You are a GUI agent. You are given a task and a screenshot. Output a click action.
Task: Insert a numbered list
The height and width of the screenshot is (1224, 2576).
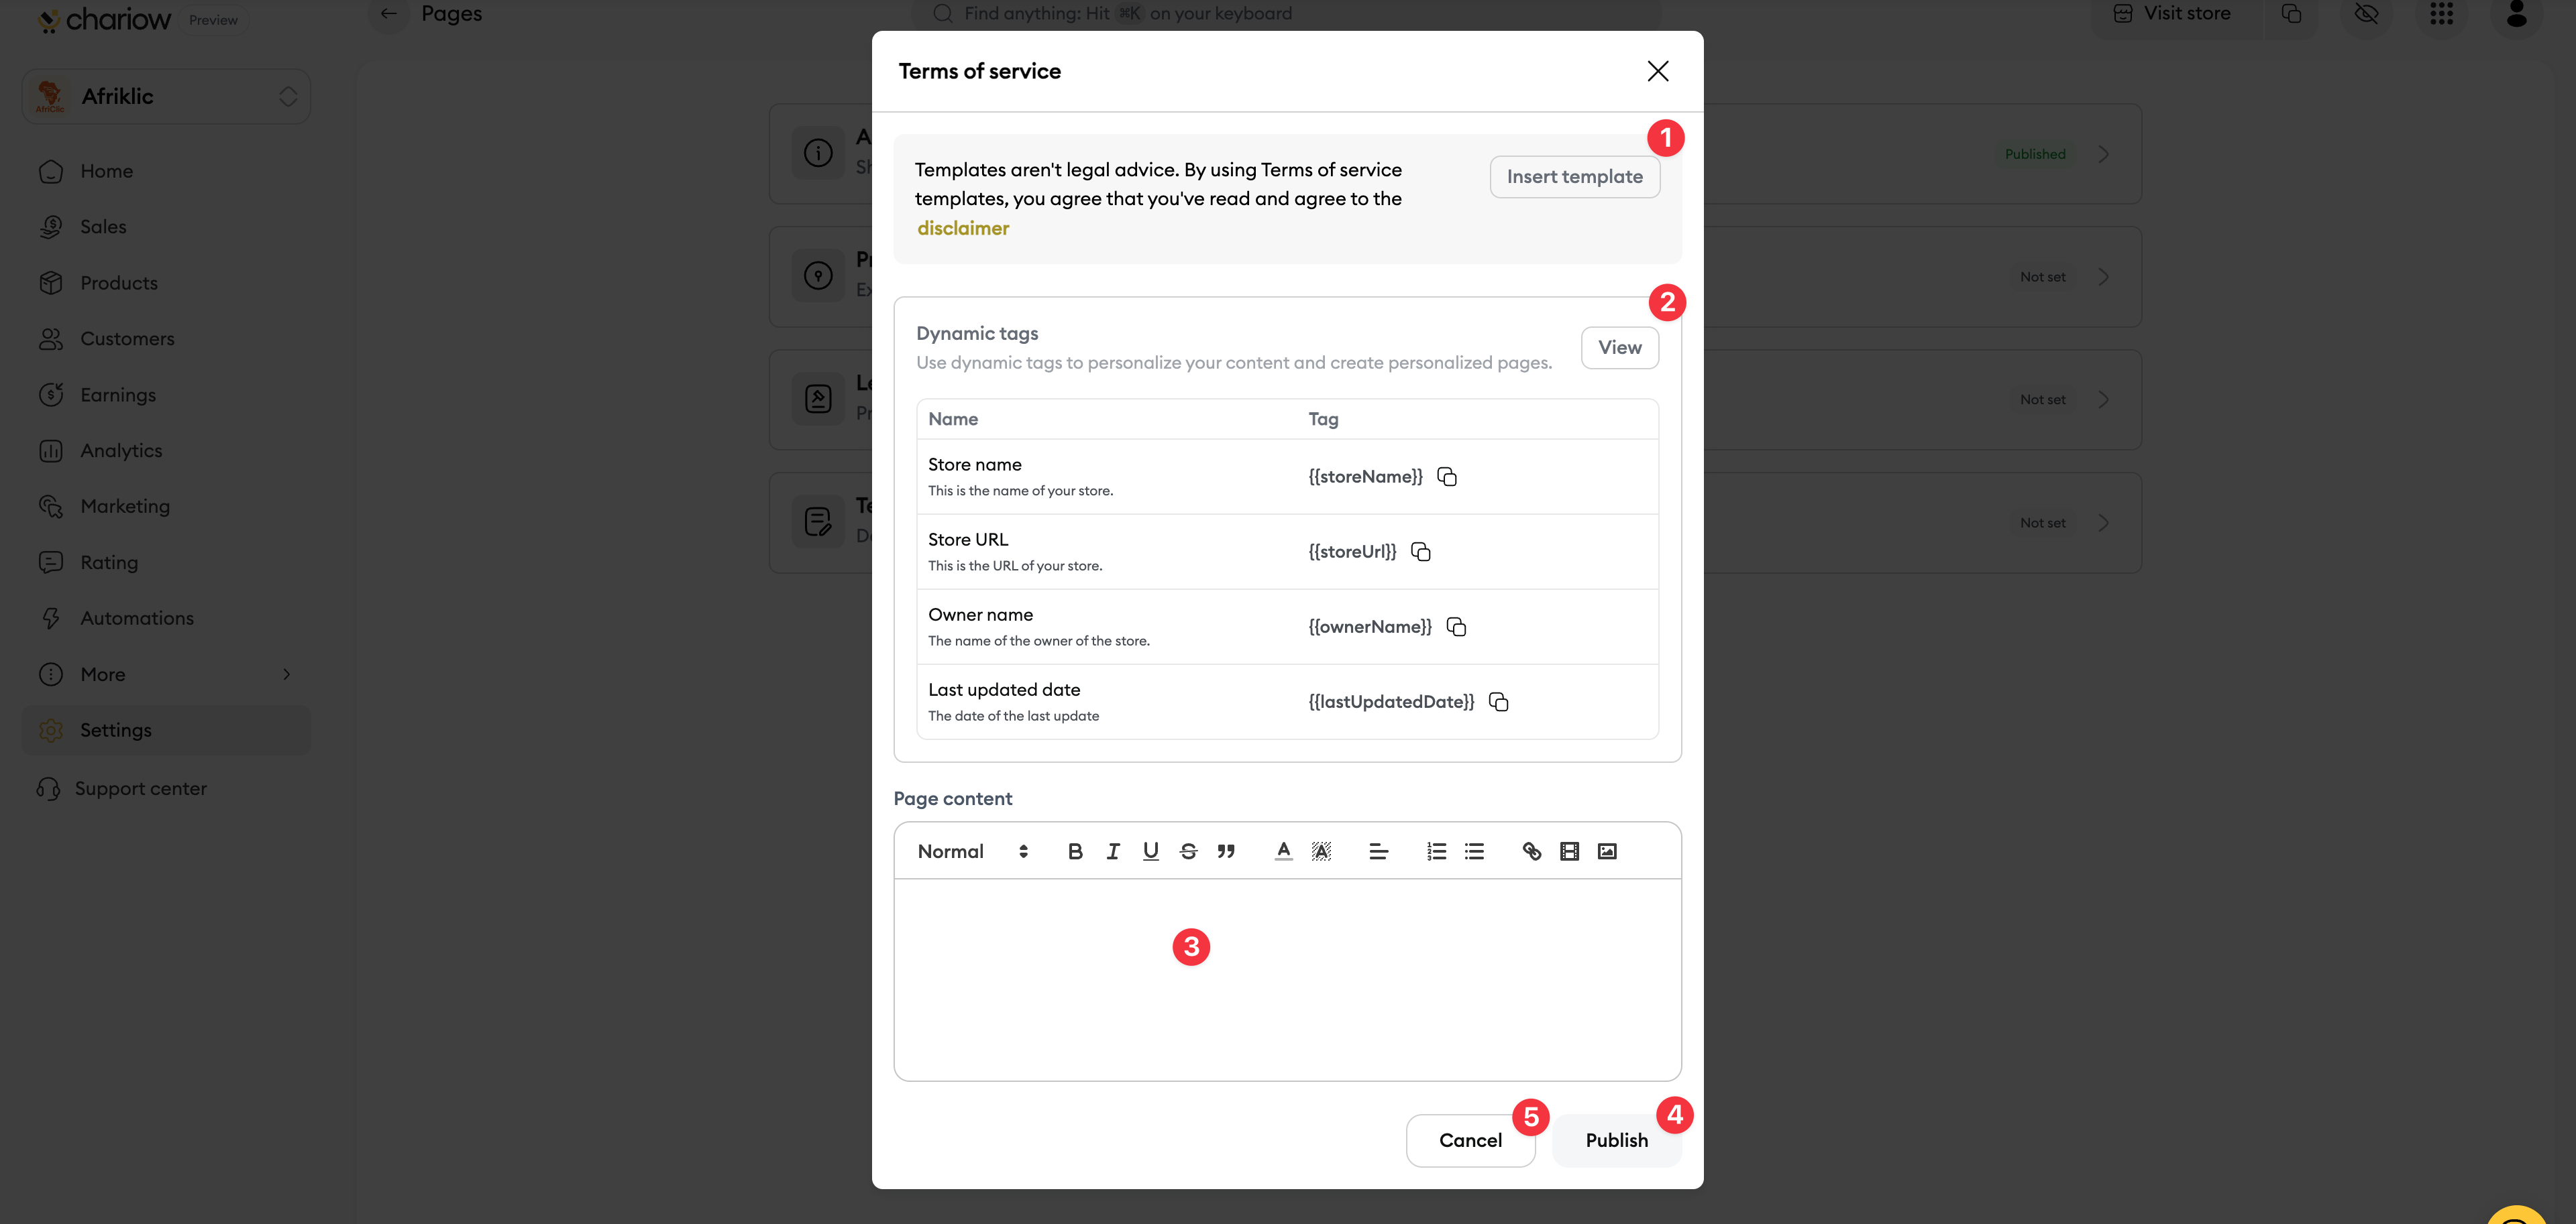[1436, 851]
